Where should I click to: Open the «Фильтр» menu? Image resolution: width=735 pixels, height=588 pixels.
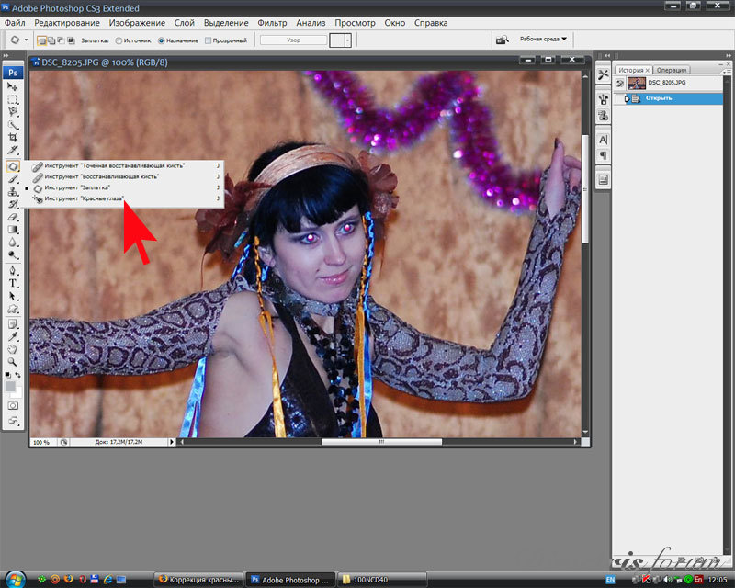272,22
